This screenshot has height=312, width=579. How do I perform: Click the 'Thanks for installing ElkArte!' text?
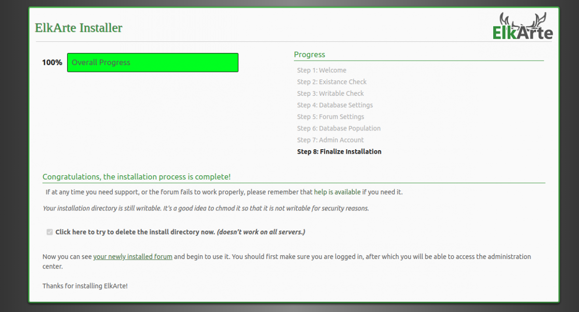(85, 286)
